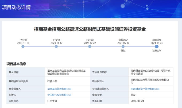Click the 已问询 stage label
The height and width of the screenshot is (108, 182).
[90, 40]
